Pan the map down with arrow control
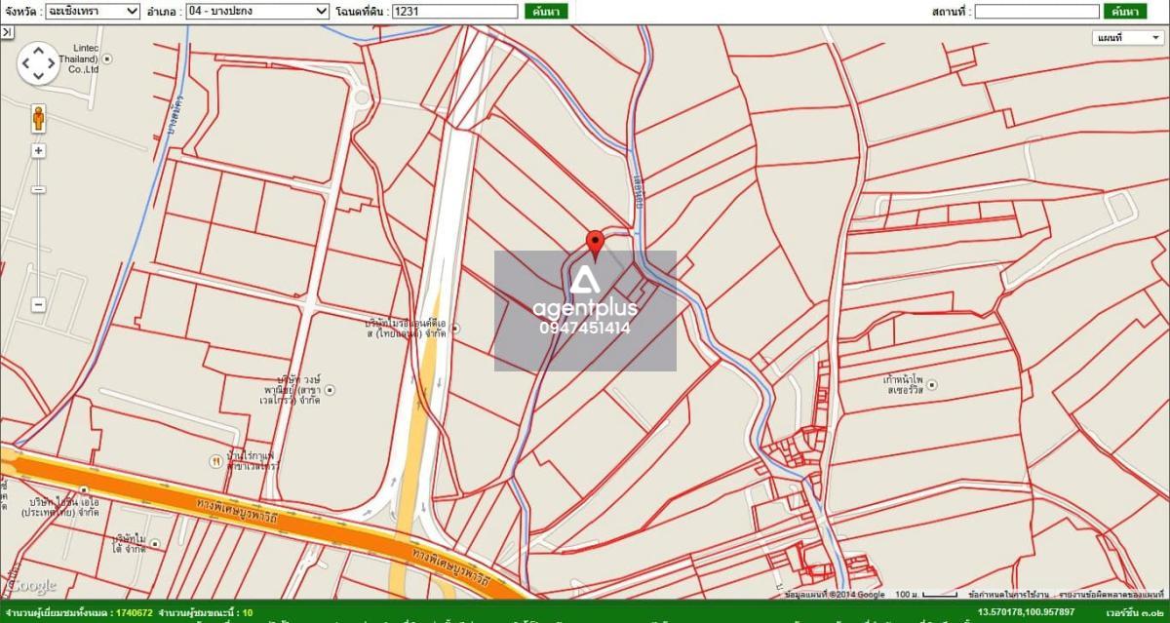The image size is (1170, 623). point(38,78)
